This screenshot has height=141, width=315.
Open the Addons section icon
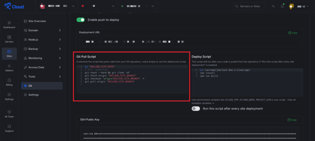[x=9, y=66]
